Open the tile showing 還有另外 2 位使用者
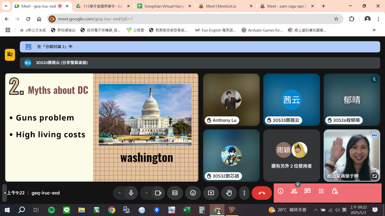Viewport: 385px width, 216px height. 291,156
